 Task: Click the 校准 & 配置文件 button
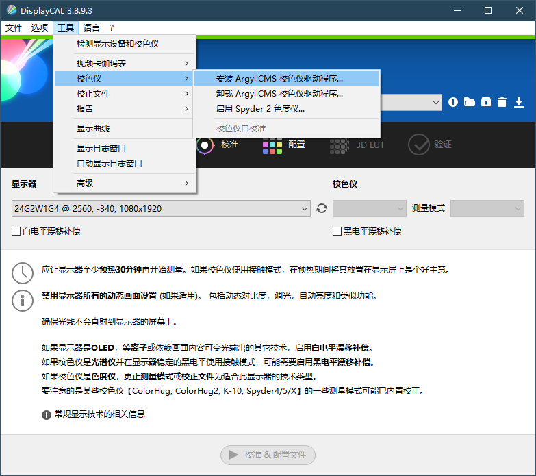click(268, 455)
